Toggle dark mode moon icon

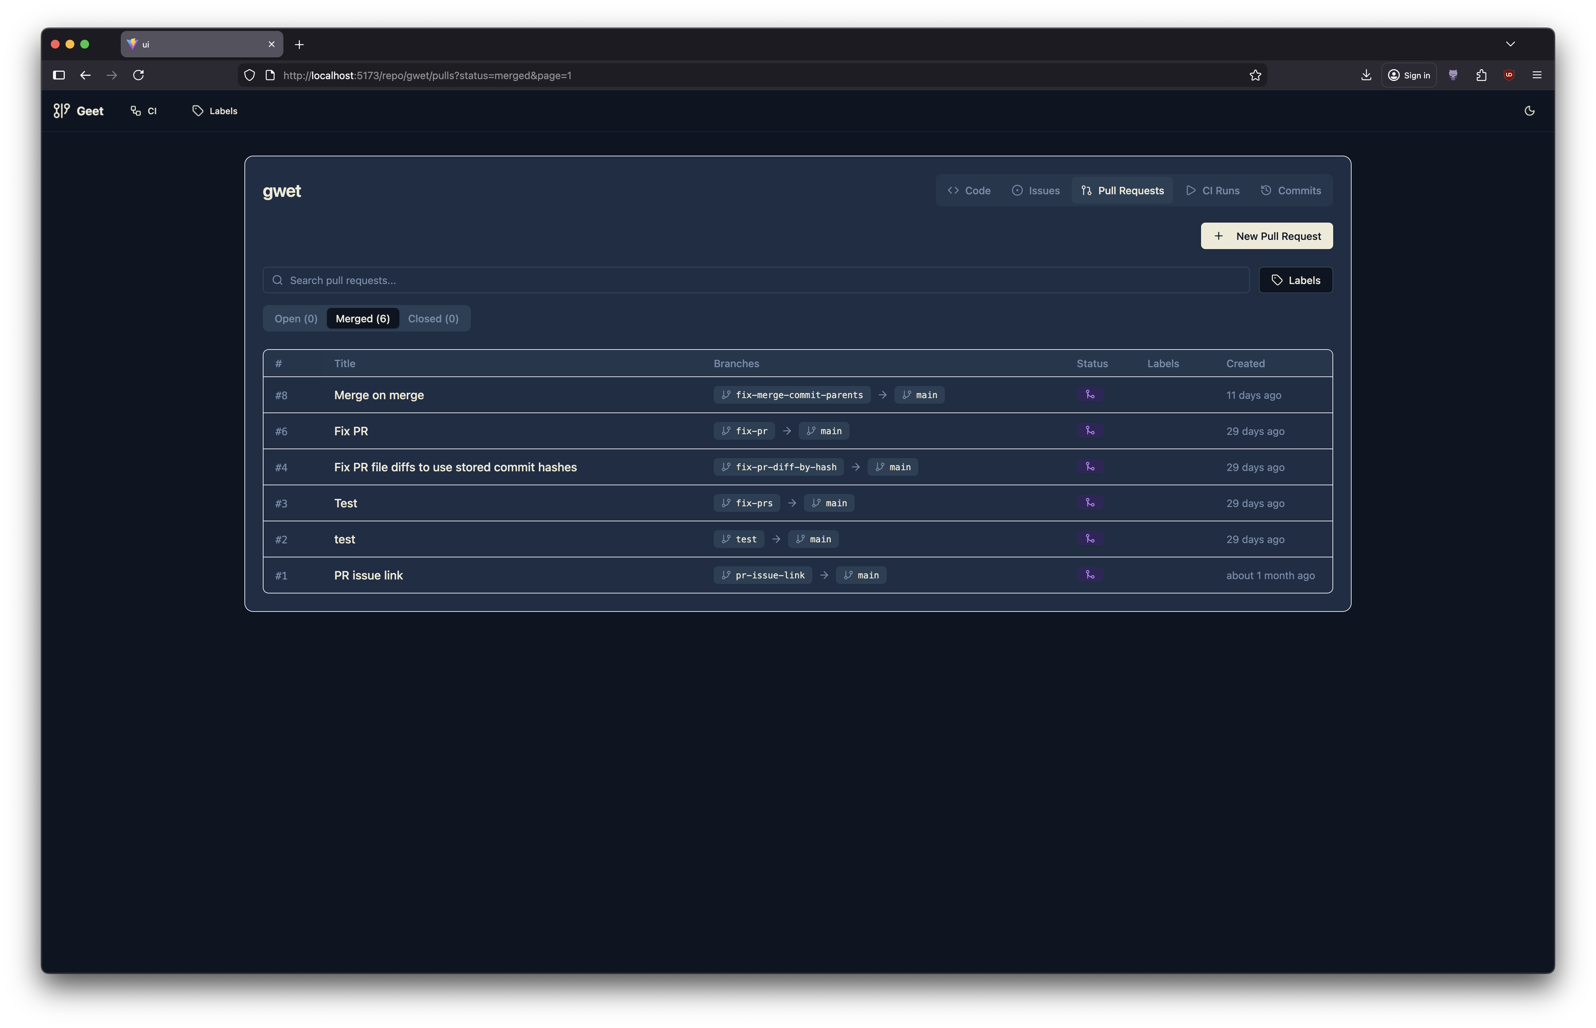point(1529,111)
